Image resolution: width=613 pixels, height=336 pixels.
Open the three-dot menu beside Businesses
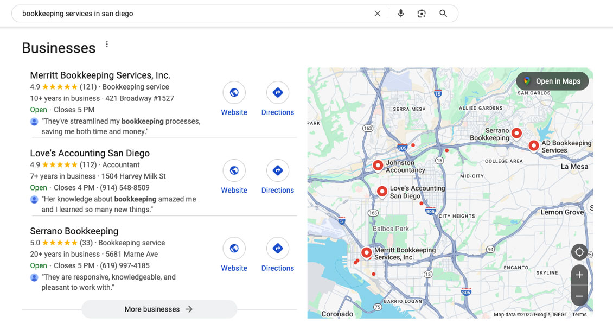(x=107, y=43)
